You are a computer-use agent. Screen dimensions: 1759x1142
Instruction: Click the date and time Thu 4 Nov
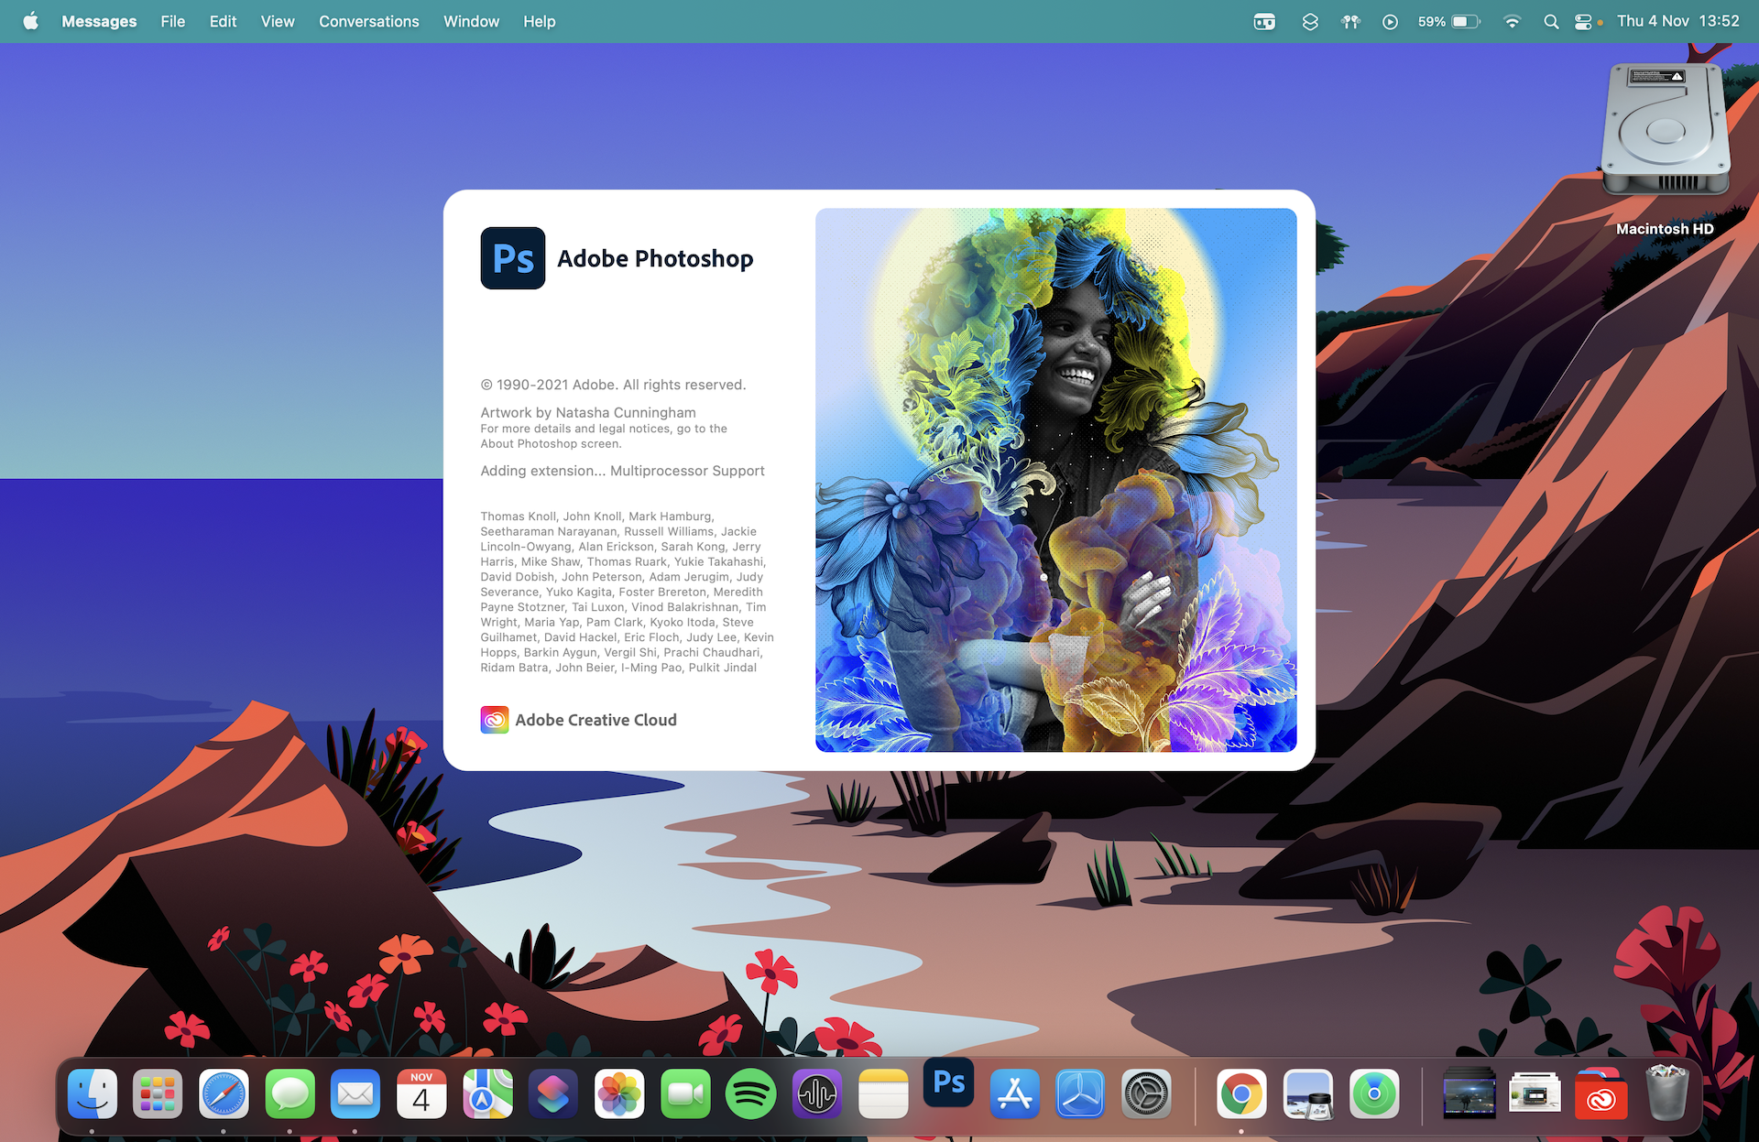(1677, 21)
